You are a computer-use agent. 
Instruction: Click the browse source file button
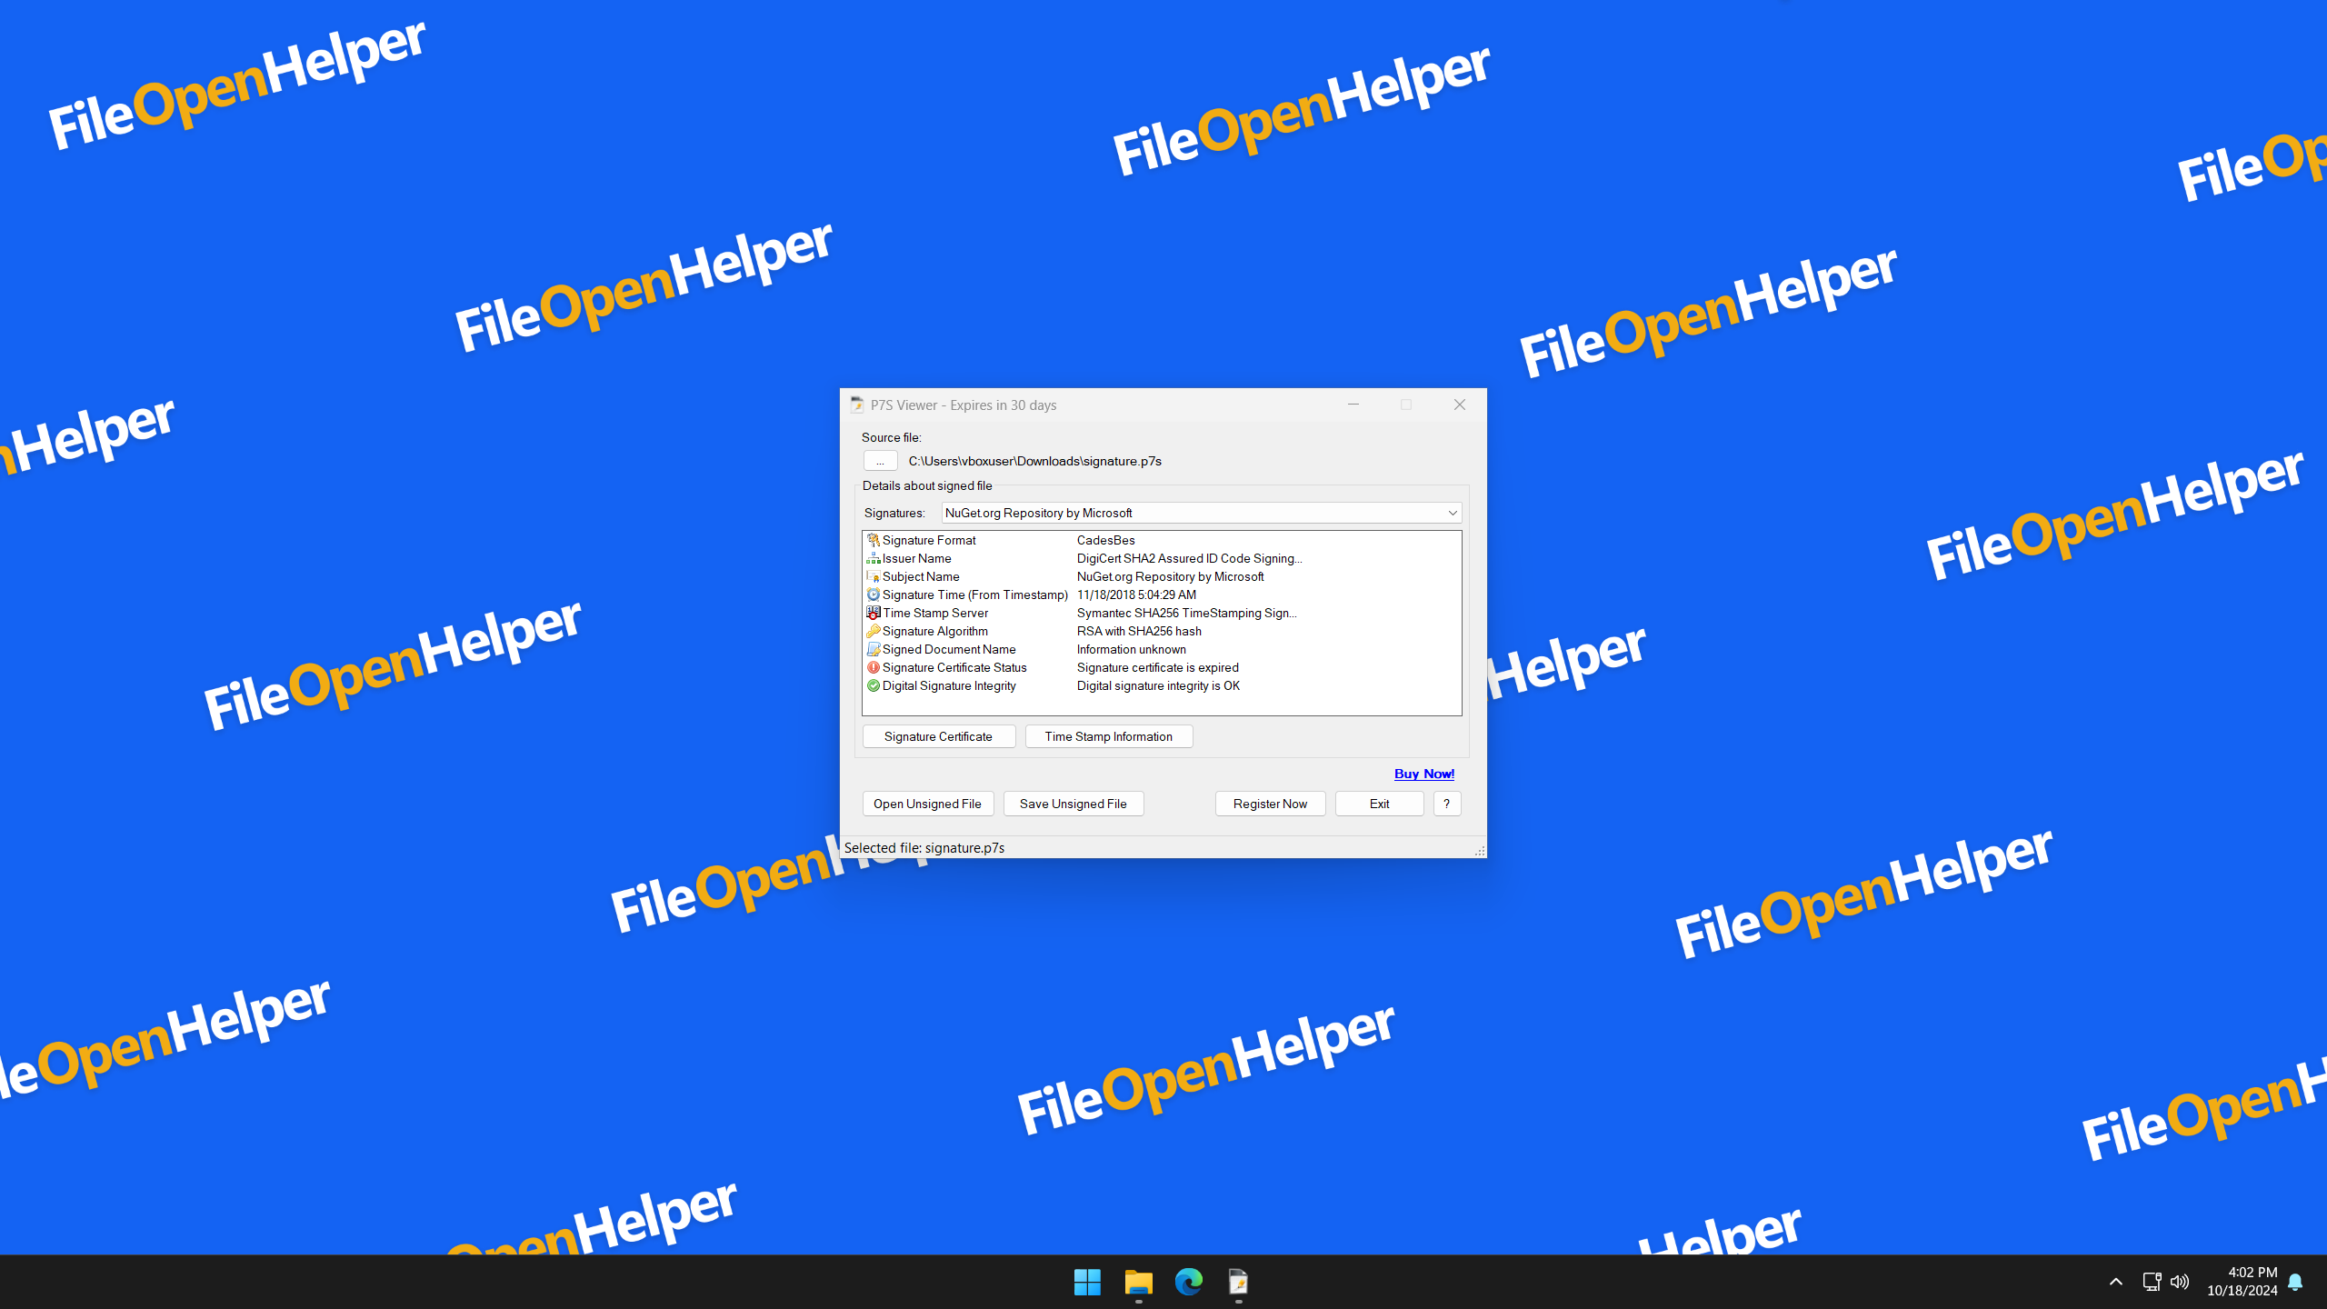click(x=880, y=461)
